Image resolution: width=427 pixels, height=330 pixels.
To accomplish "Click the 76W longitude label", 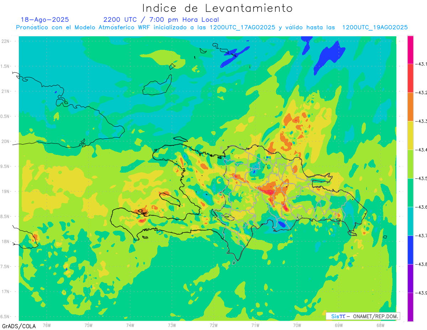I will [x=47, y=325].
